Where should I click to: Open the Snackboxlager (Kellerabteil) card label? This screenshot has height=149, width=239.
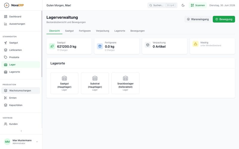pyautogui.click(x=125, y=85)
